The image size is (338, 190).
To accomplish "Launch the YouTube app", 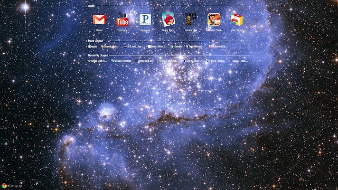I will click(x=122, y=20).
